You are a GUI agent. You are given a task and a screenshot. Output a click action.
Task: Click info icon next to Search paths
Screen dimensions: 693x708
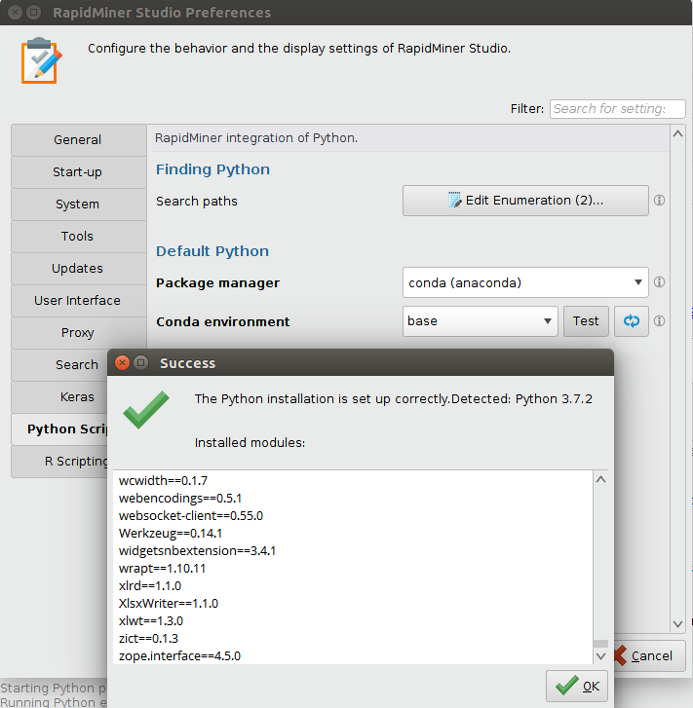click(x=659, y=201)
